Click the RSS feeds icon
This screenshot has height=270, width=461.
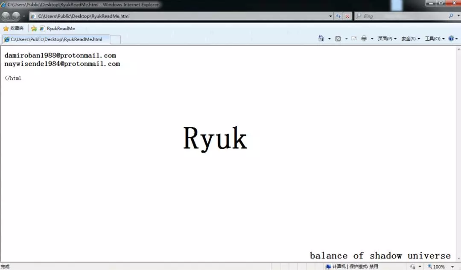(338, 38)
